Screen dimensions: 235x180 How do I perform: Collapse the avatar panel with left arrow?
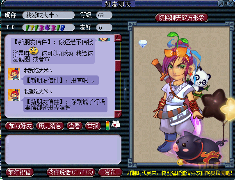click(125, 89)
